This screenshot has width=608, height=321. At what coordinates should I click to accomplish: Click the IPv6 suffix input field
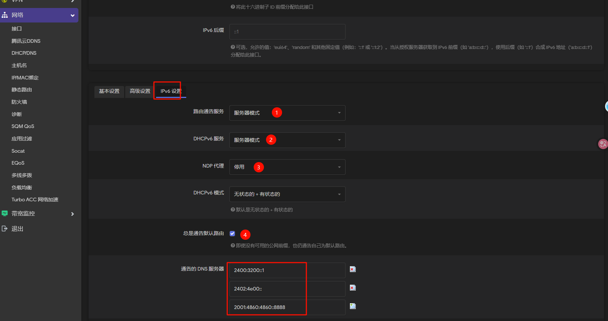(x=287, y=32)
